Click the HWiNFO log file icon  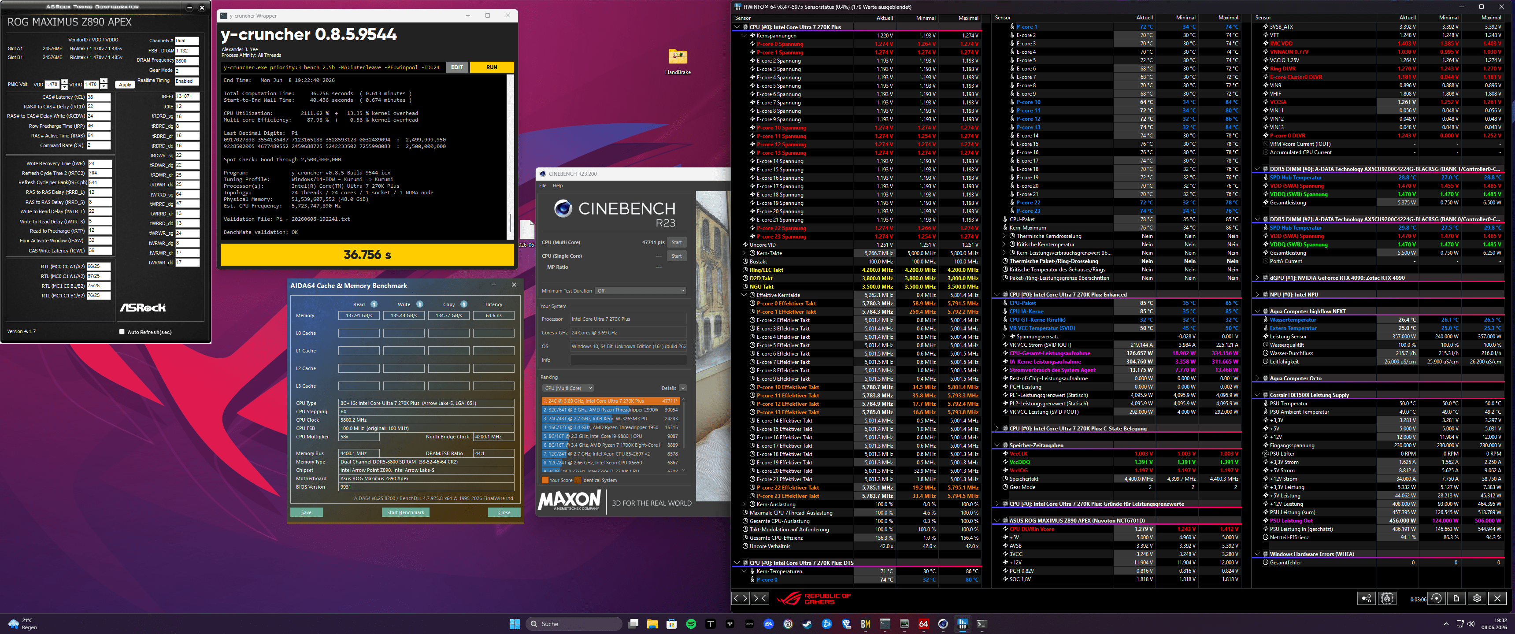tap(1456, 598)
